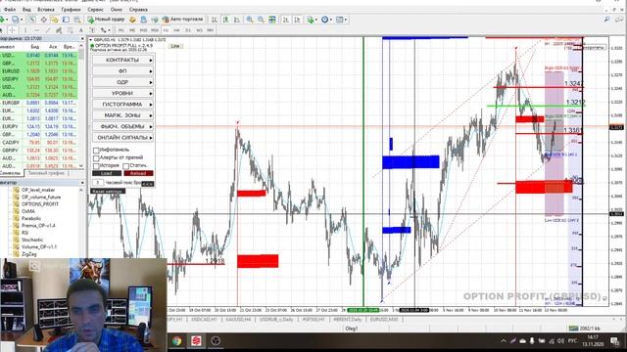Select ZigZag indicator in Navigator
The width and height of the screenshot is (627, 352).
(29, 254)
